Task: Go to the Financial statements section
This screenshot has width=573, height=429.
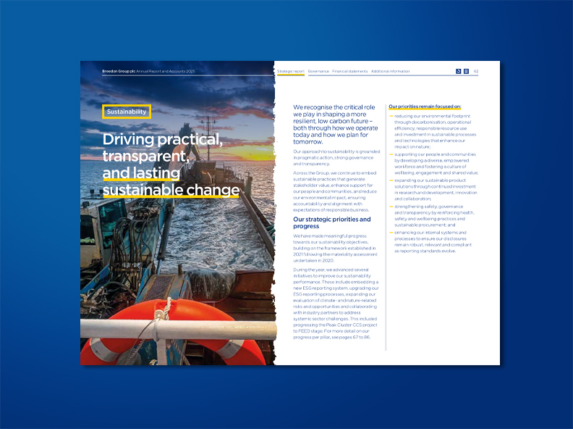Action: pyautogui.click(x=349, y=72)
